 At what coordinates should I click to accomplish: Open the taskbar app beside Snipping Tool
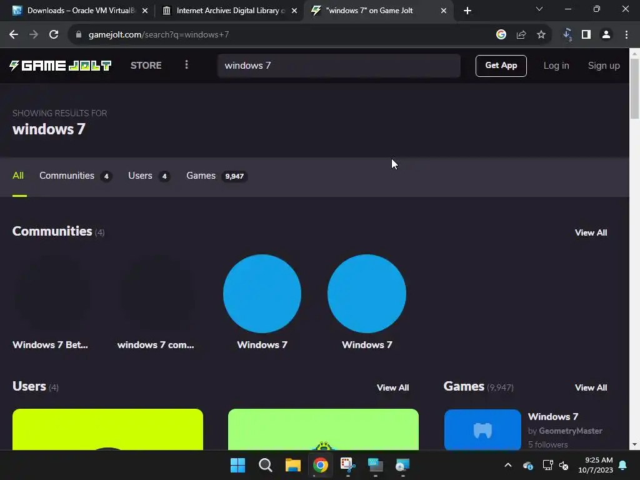pos(375,465)
